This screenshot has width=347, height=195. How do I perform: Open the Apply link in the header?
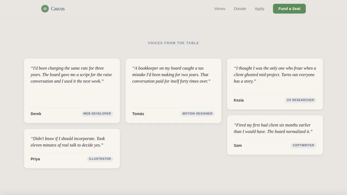pyautogui.click(x=259, y=9)
